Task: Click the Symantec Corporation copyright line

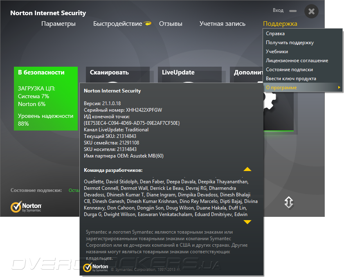Action: (146, 270)
